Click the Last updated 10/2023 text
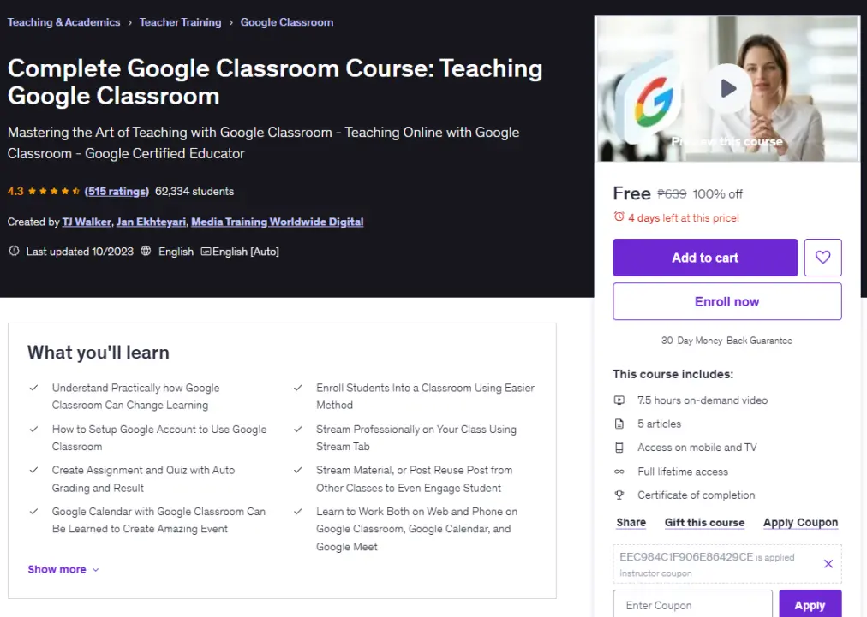 (80, 252)
